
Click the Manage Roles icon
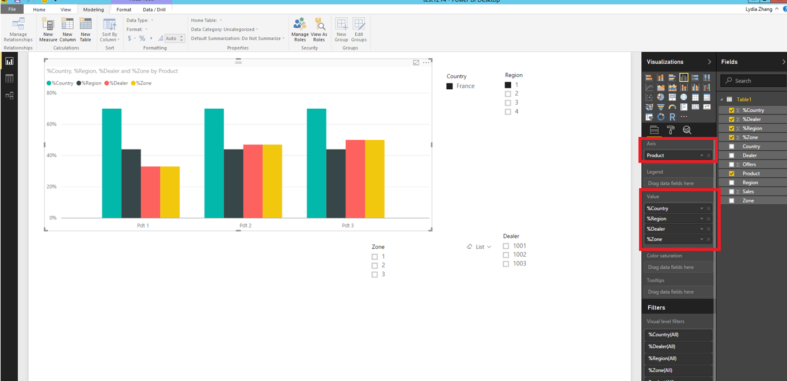coord(300,29)
